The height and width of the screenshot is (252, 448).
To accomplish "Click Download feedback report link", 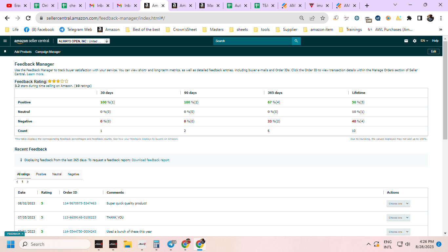I will coord(151,160).
